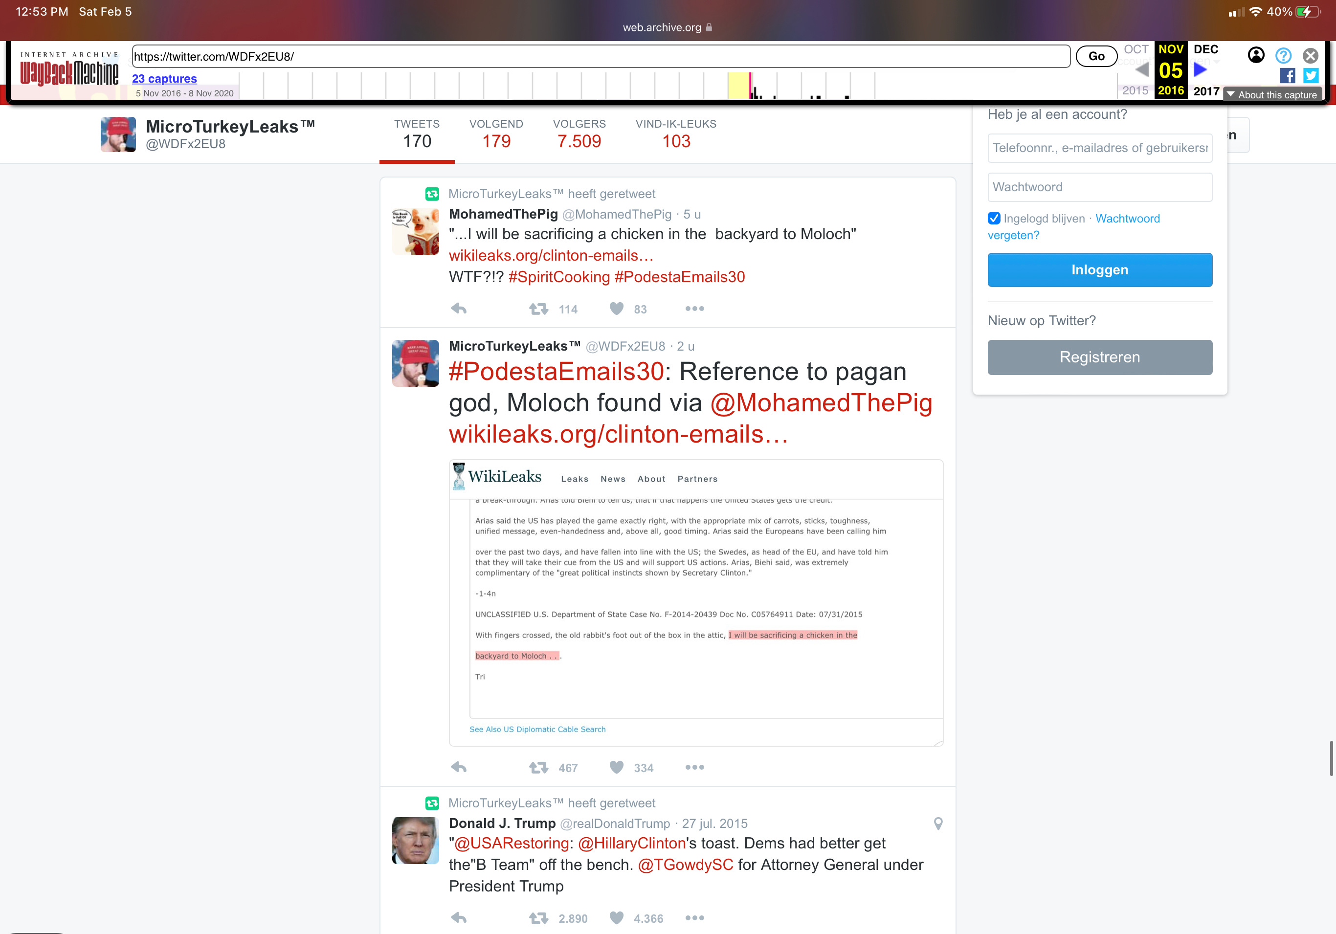The width and height of the screenshot is (1336, 934).
Task: Open the 23 captures link
Action: click(164, 79)
